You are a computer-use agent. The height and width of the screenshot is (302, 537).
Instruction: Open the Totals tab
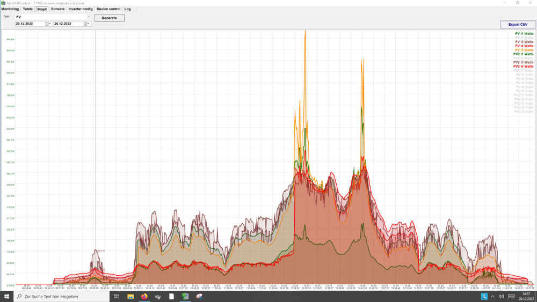(28, 9)
